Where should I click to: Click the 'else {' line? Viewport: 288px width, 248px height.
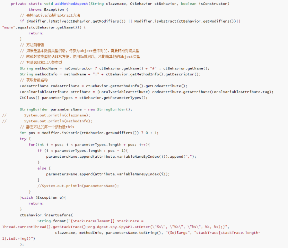point(44,168)
